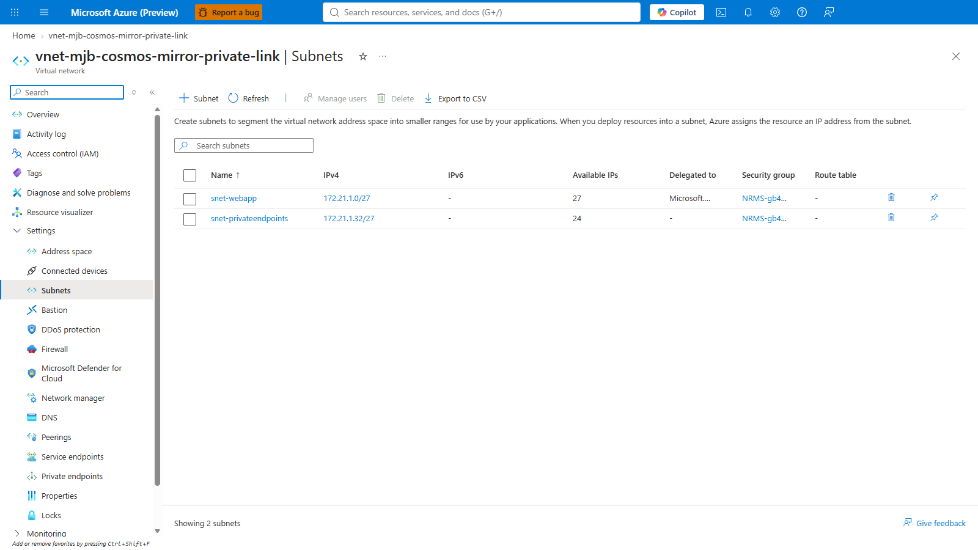Refresh the subnets list
The height and width of the screenshot is (550, 978).
[249, 98]
